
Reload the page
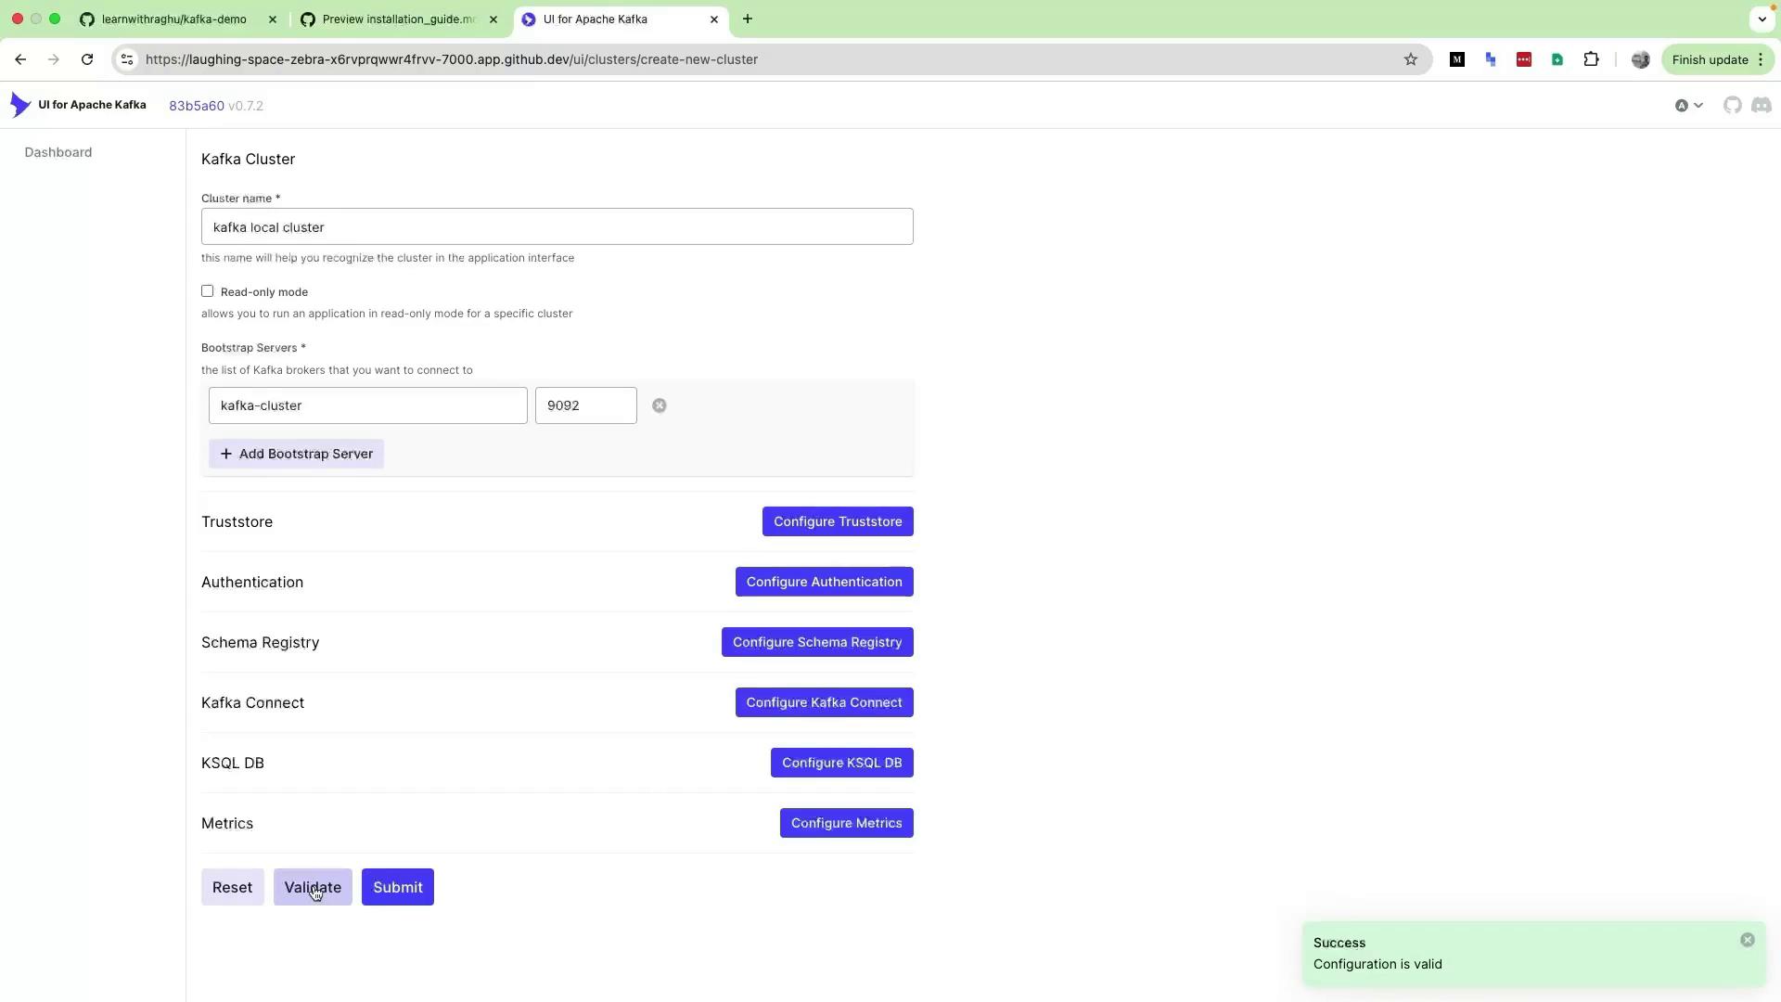[x=87, y=59]
